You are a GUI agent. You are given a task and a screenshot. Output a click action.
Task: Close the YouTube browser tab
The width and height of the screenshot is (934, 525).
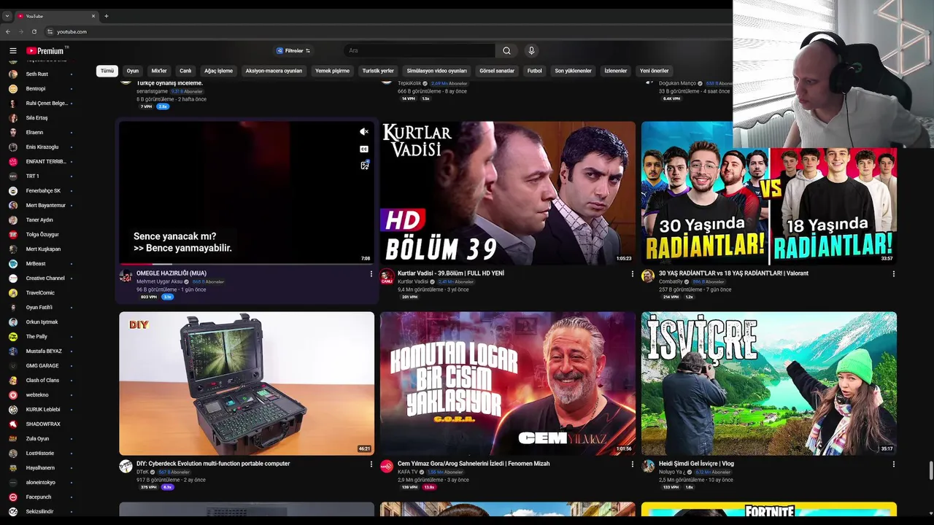click(93, 16)
